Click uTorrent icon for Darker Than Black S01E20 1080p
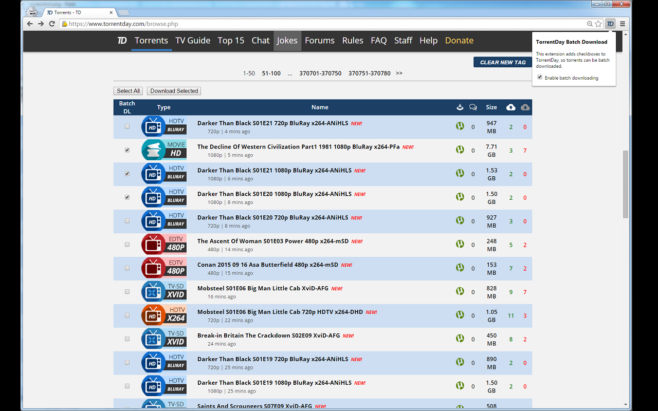The width and height of the screenshot is (658, 411). [460, 197]
